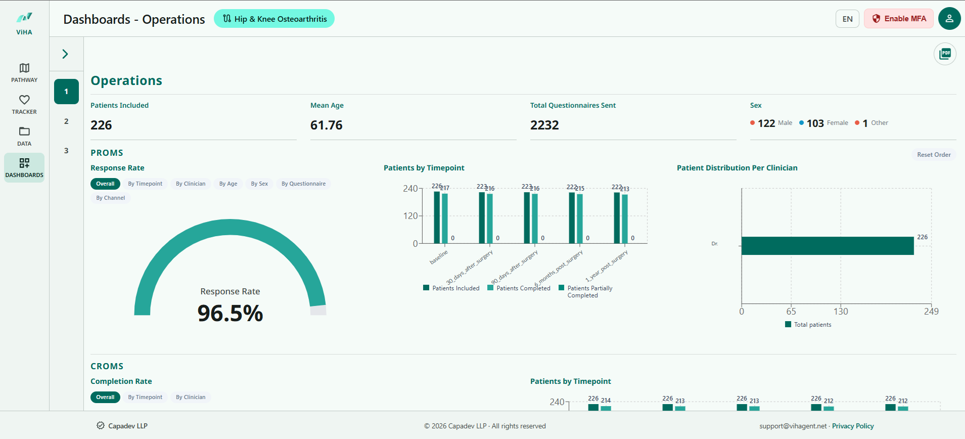Click the Capadev LLP verified badge icon
This screenshot has width=965, height=439.
101,425
